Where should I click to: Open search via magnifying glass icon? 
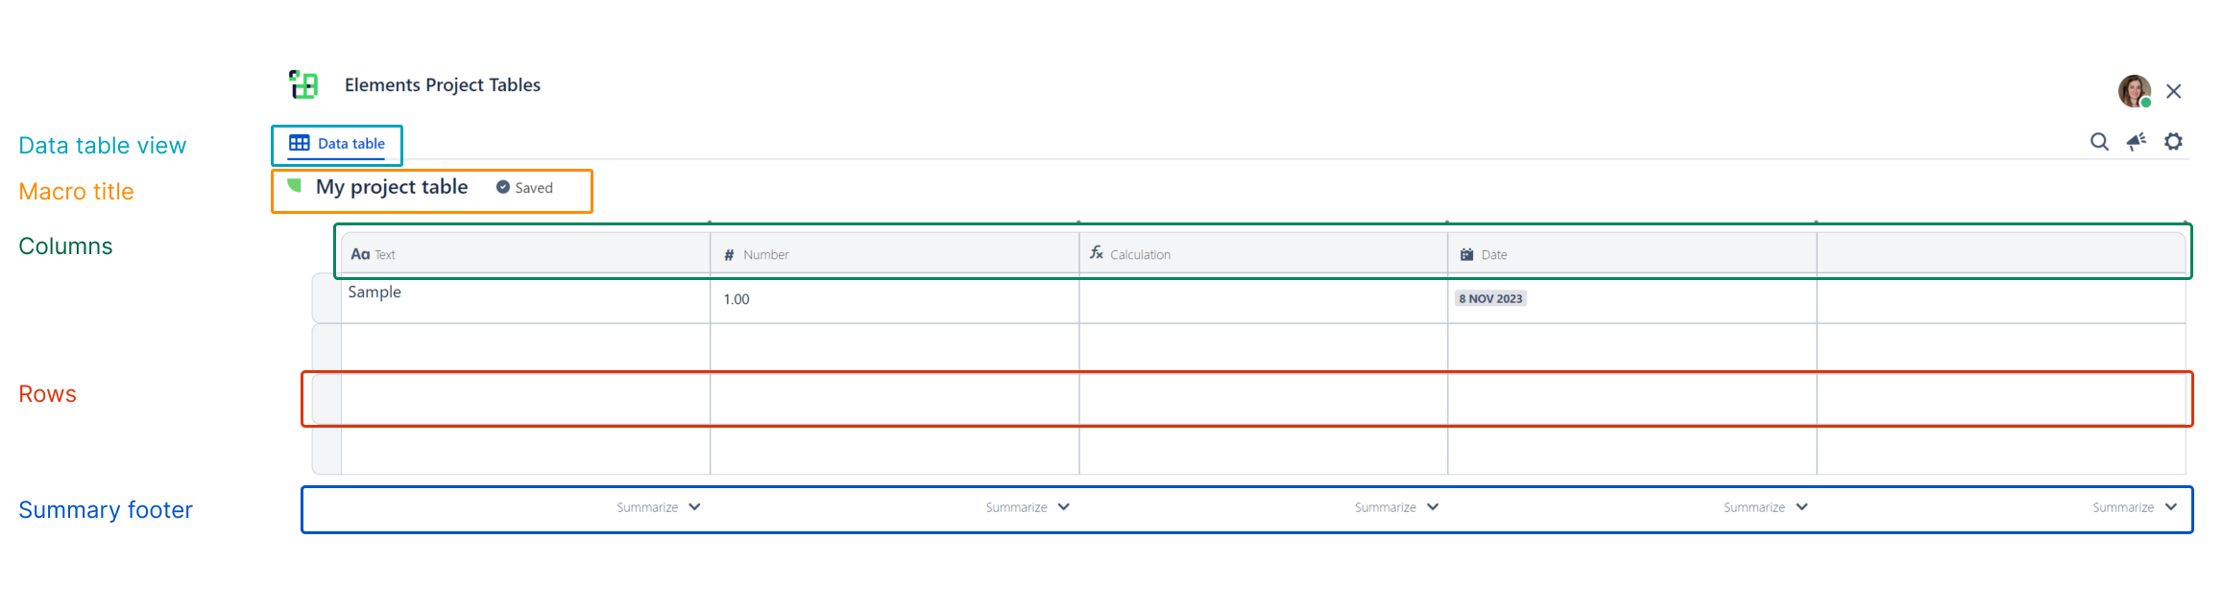[x=2099, y=141]
